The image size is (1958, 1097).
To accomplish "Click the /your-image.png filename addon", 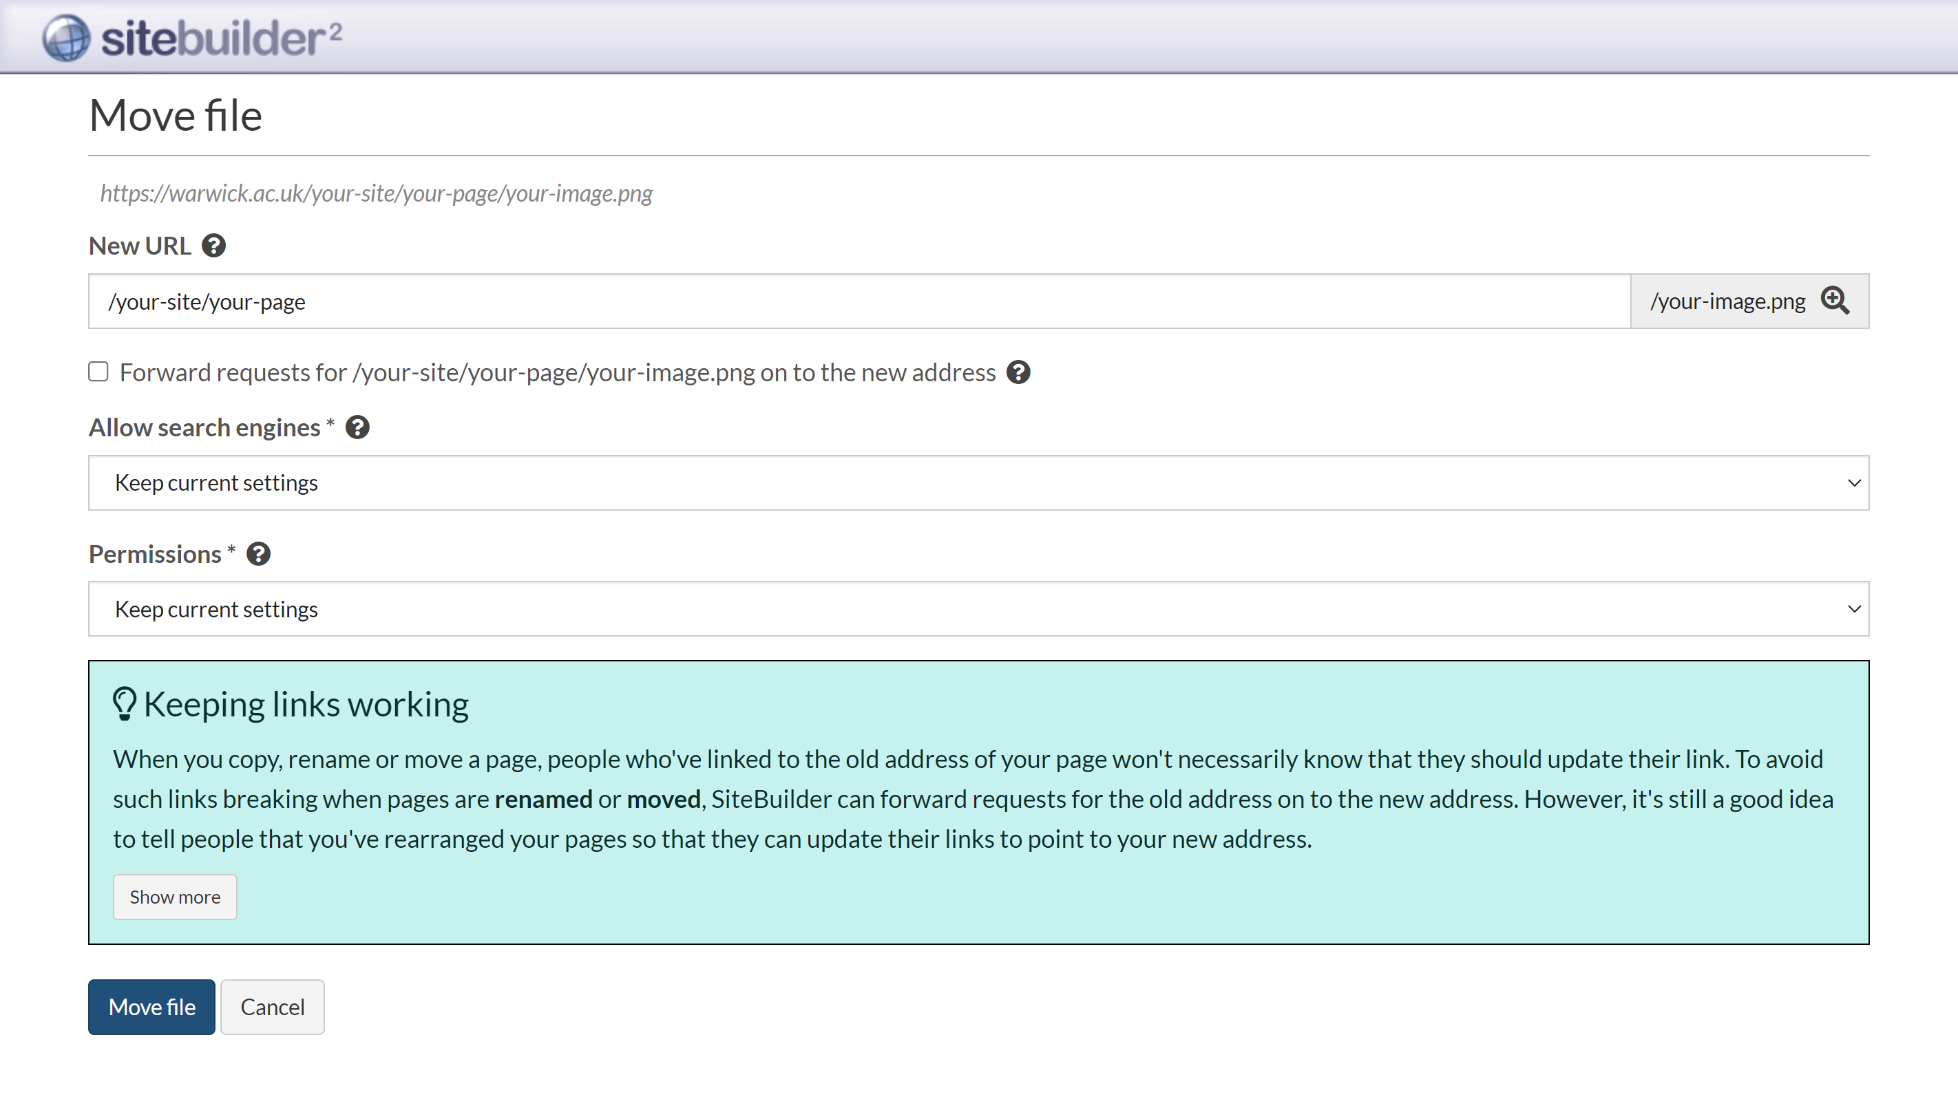I will [x=1727, y=301].
